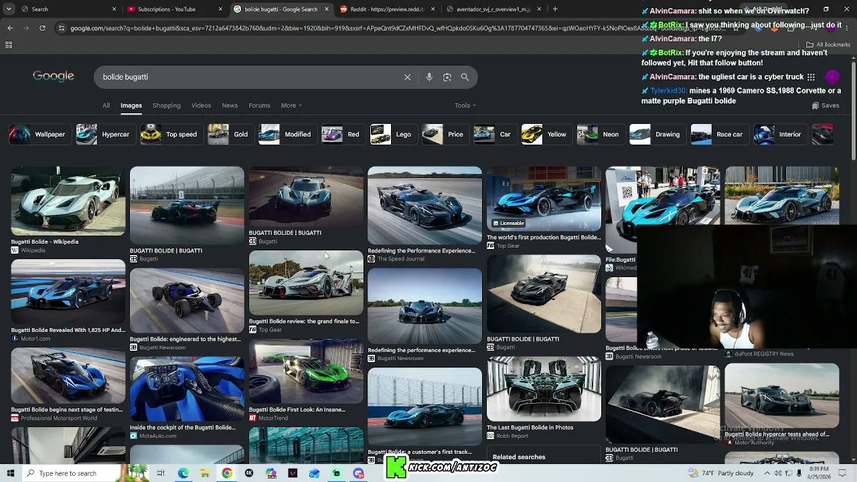
Task: Launch Microsoft Edge from the taskbar
Action: point(183,473)
